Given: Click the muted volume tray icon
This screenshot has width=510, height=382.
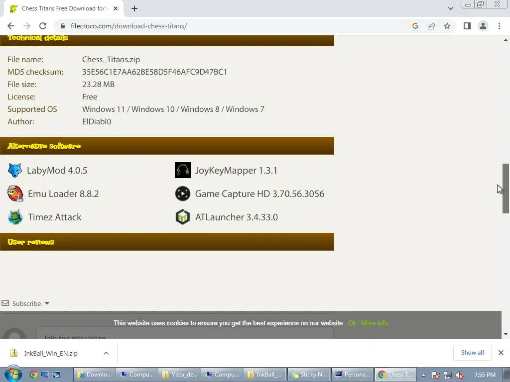Looking at the screenshot, I should point(459,375).
